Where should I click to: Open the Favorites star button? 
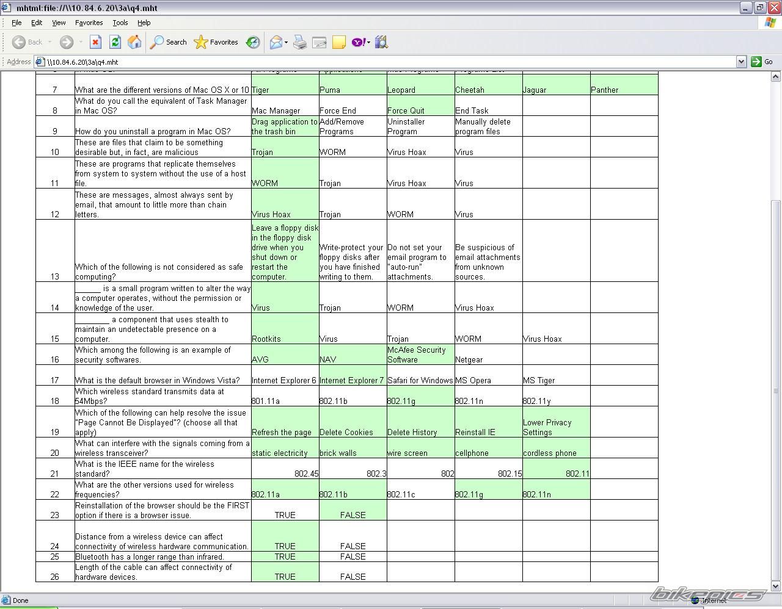[216, 42]
